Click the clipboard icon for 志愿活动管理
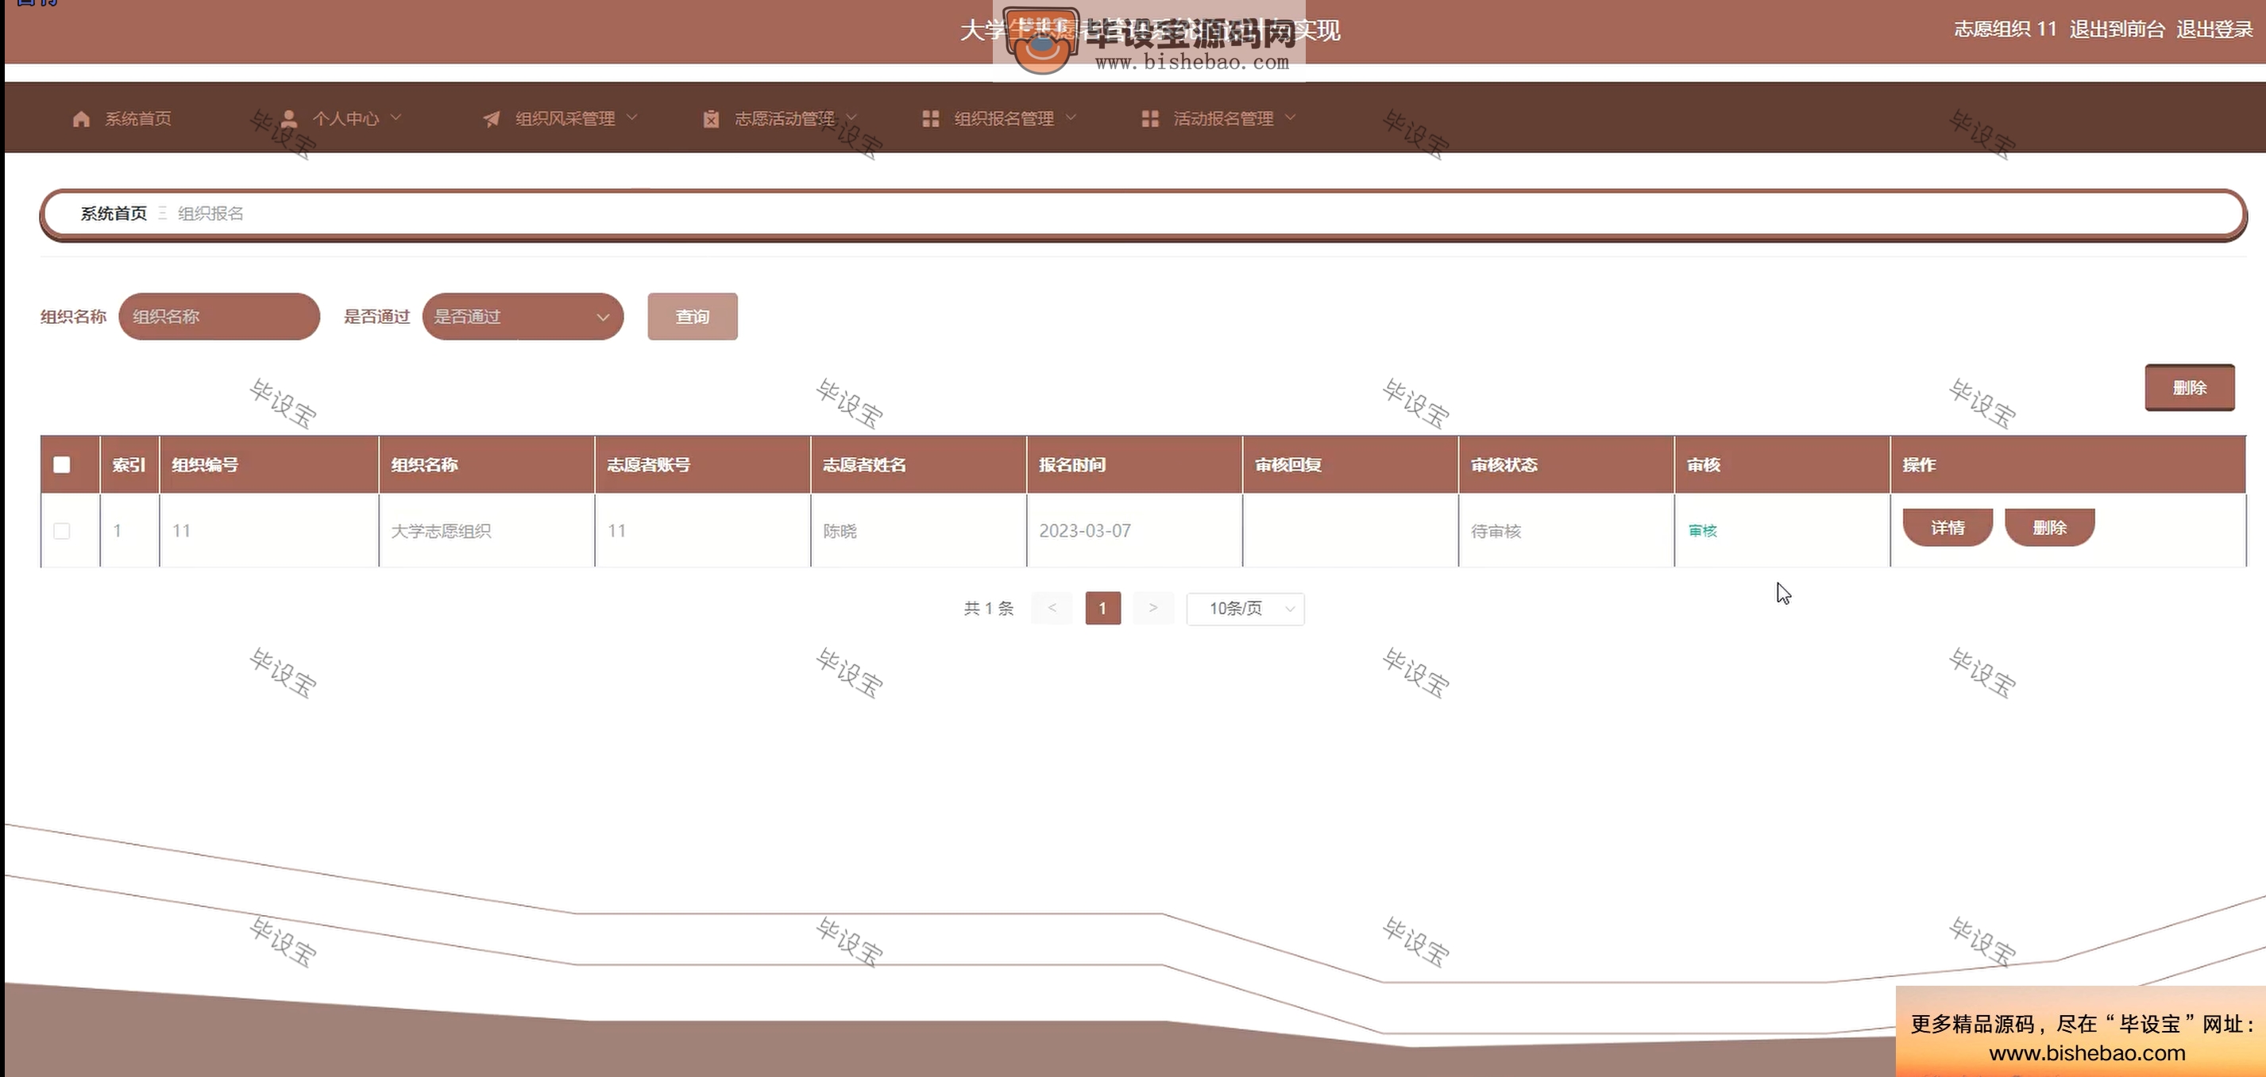This screenshot has height=1077, width=2266. click(711, 119)
